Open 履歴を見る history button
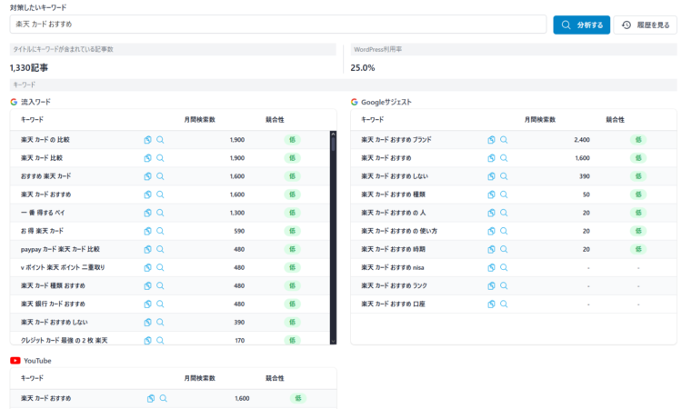The width and height of the screenshot is (682, 409). pyautogui.click(x=646, y=25)
